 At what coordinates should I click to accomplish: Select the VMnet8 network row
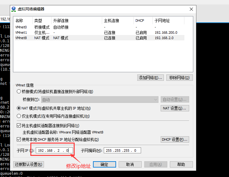coord(99,38)
